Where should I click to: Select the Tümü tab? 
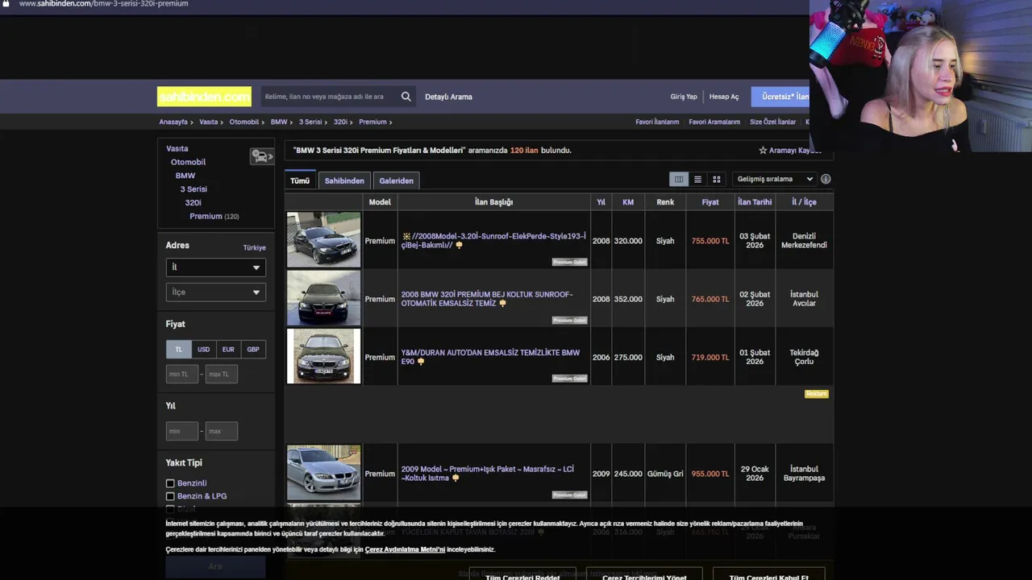click(x=300, y=180)
